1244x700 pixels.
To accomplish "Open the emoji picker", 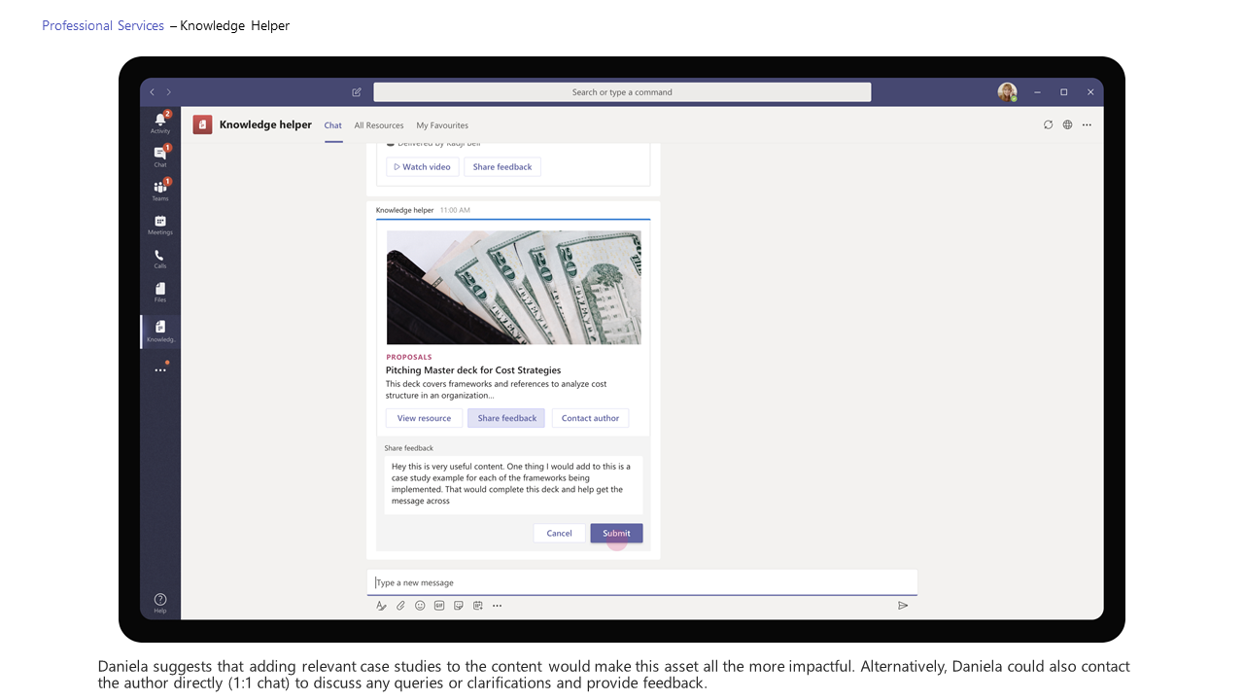I will tap(420, 606).
